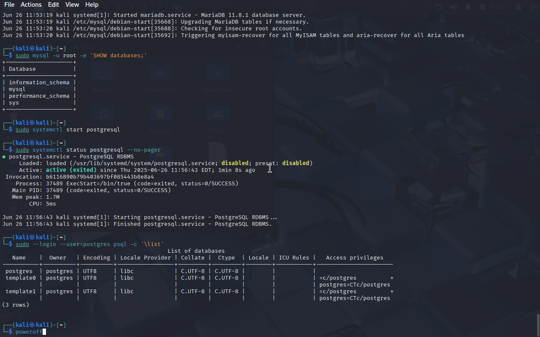Open the Actions menu
540x337 pixels.
point(31,5)
